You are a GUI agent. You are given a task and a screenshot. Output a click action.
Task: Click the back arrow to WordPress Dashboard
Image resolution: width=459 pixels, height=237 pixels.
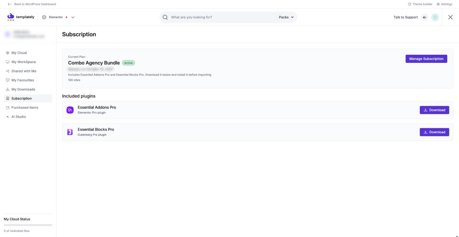9,4
